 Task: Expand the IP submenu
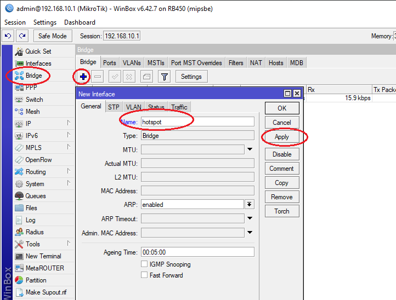pos(69,123)
